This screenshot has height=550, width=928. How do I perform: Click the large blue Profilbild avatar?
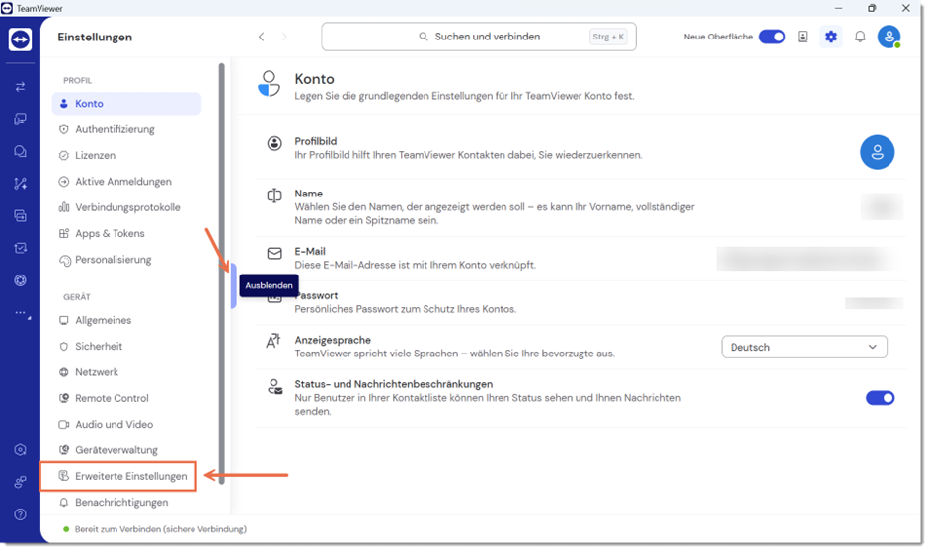(877, 153)
